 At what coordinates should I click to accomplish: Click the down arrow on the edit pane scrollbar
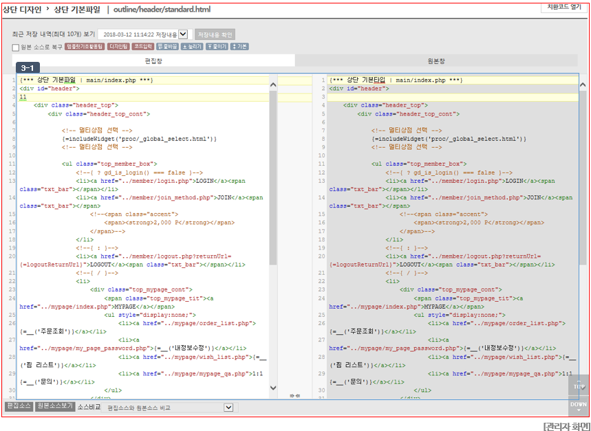pos(273,388)
